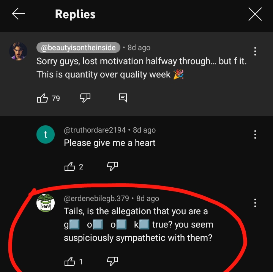Dislike the erdenebilegb.379 reply
Image resolution: width=273 pixels, height=272 pixels.
point(112,261)
